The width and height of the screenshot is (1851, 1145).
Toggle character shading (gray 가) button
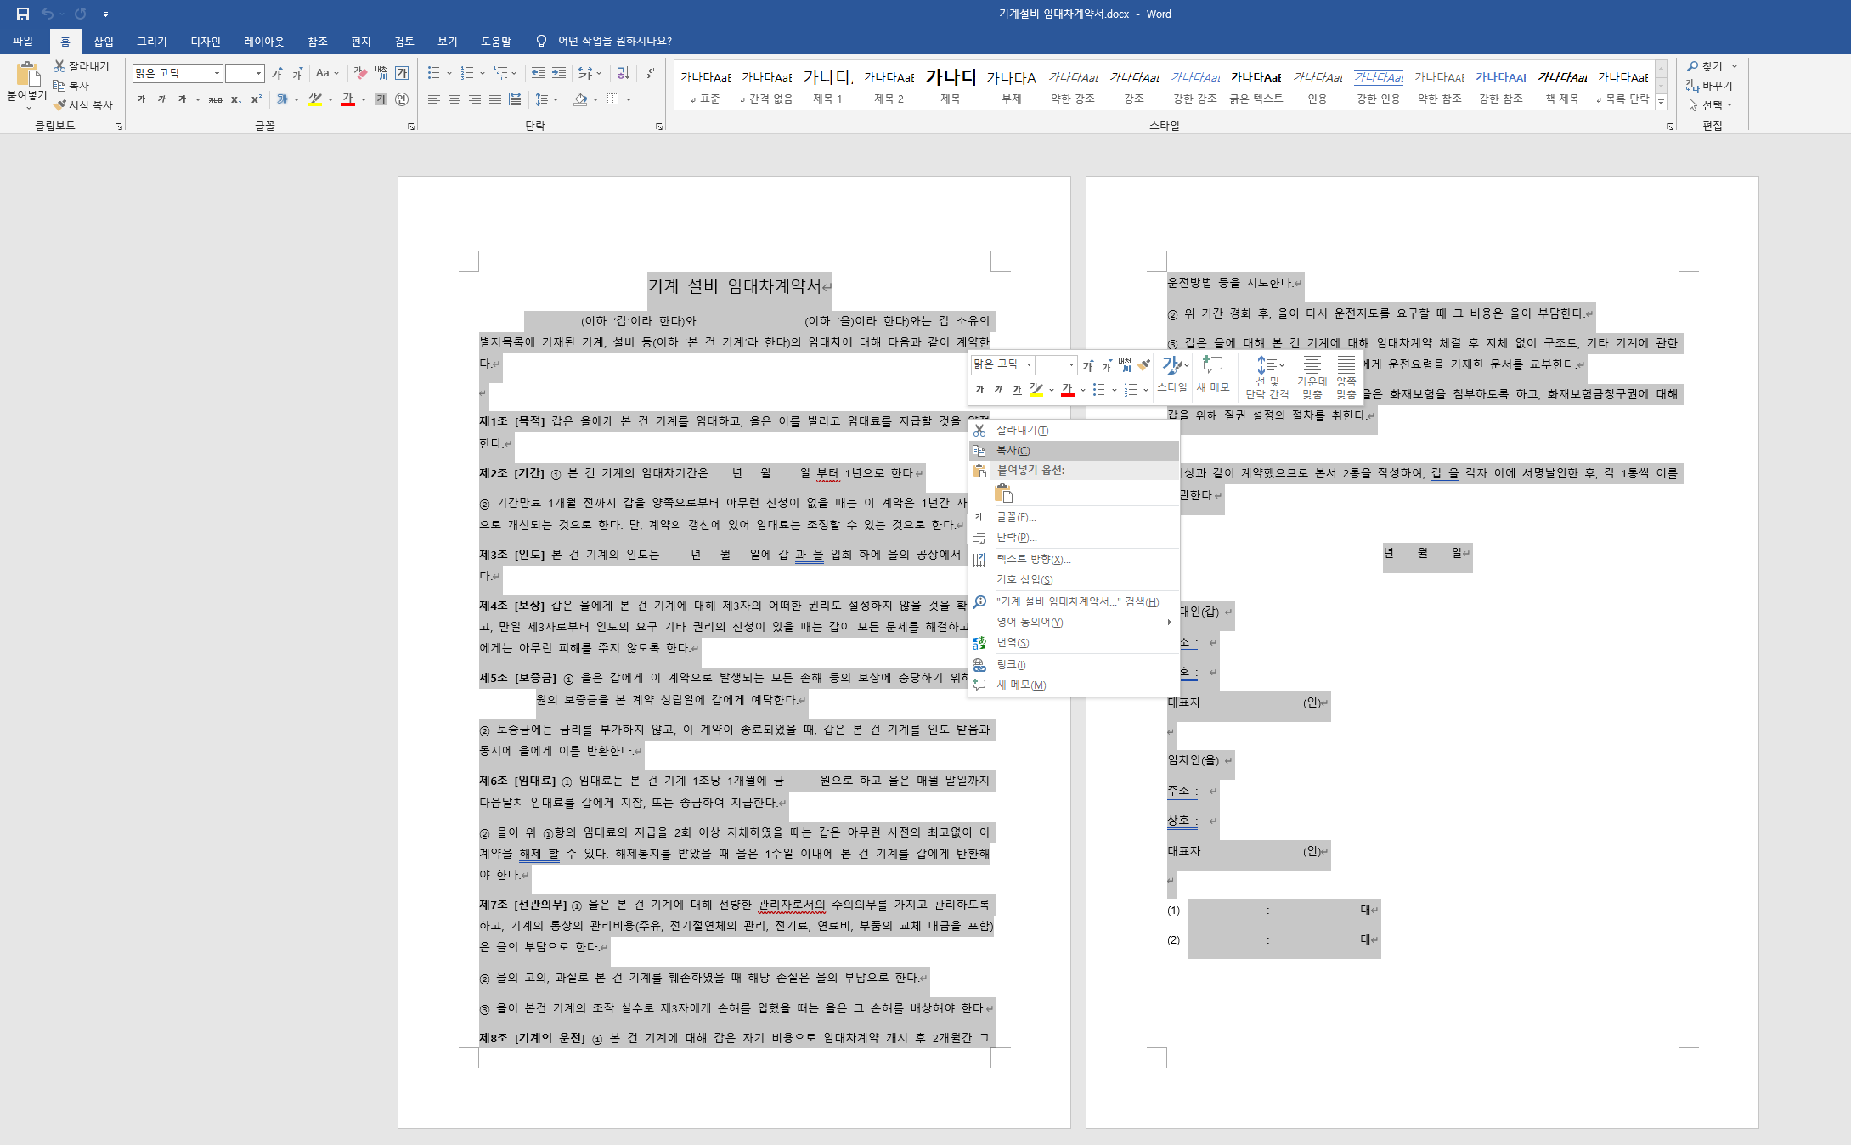(x=381, y=99)
